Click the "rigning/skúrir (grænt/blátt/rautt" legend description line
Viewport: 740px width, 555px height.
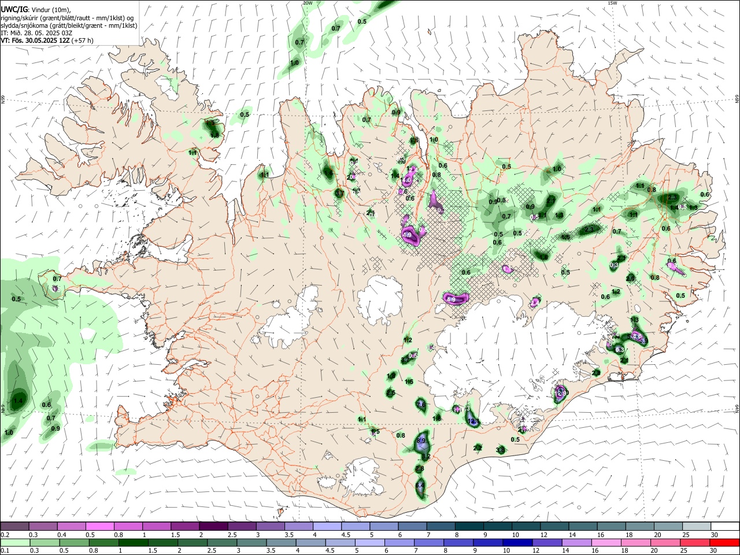click(68, 17)
